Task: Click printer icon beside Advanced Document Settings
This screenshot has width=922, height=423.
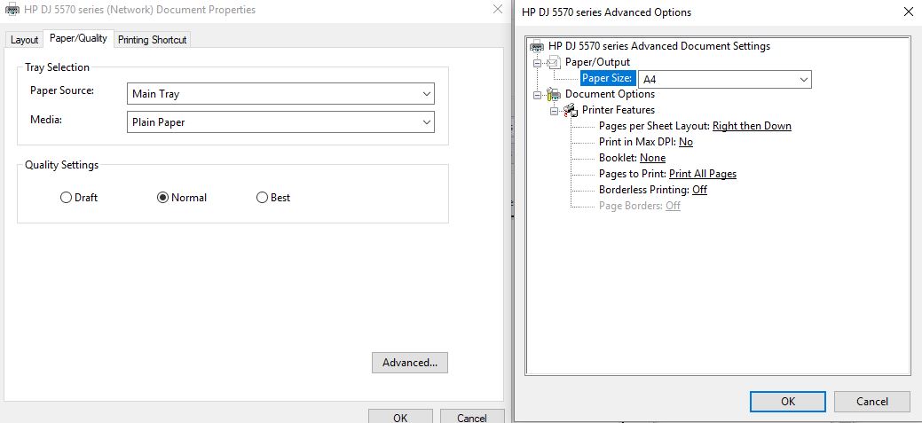Action: 538,46
